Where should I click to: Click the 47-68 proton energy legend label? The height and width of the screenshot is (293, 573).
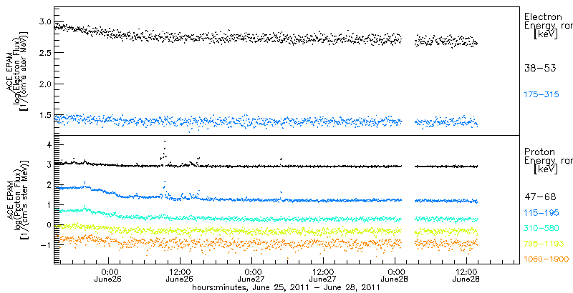540,197
